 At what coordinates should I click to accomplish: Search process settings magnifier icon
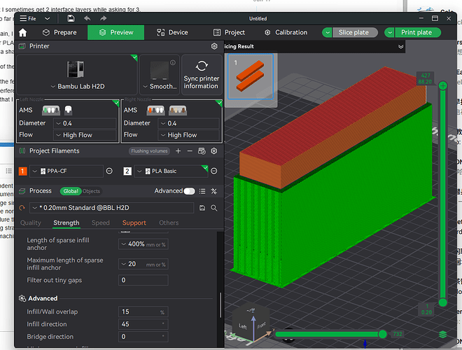pyautogui.click(x=214, y=208)
